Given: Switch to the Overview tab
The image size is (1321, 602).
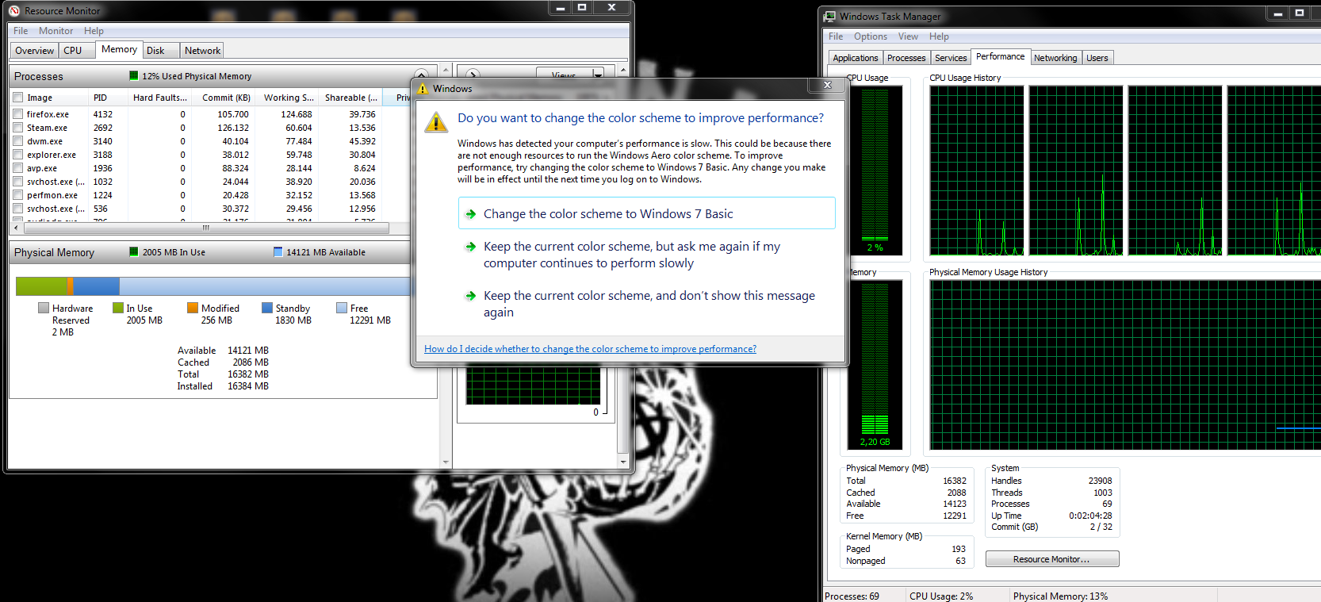Looking at the screenshot, I should (x=35, y=51).
